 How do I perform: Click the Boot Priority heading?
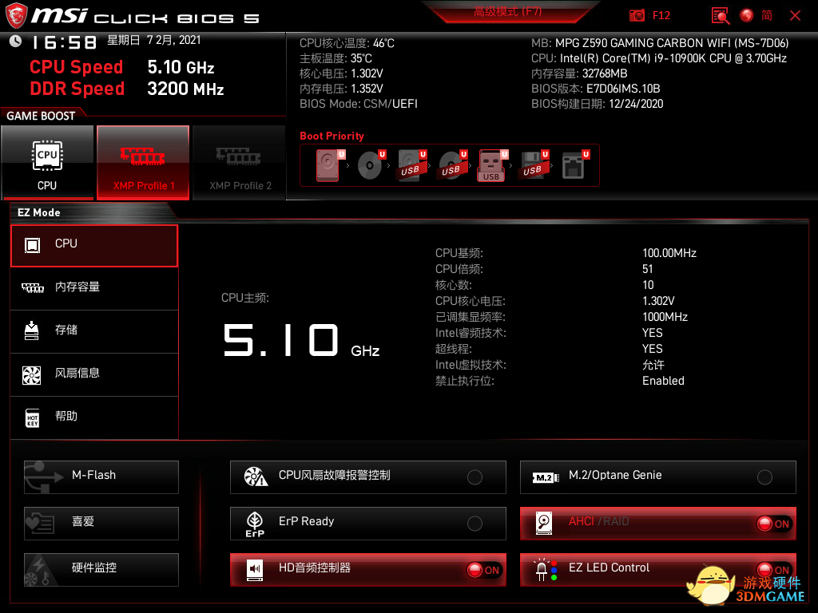[x=332, y=136]
